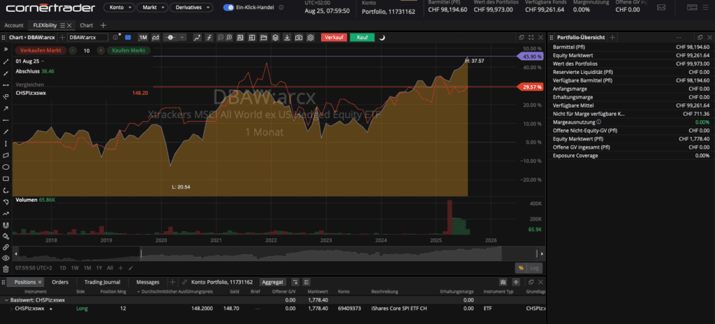This screenshot has height=324, width=715.
Task: Decrease order quantity with minus button
Action: coord(73,51)
